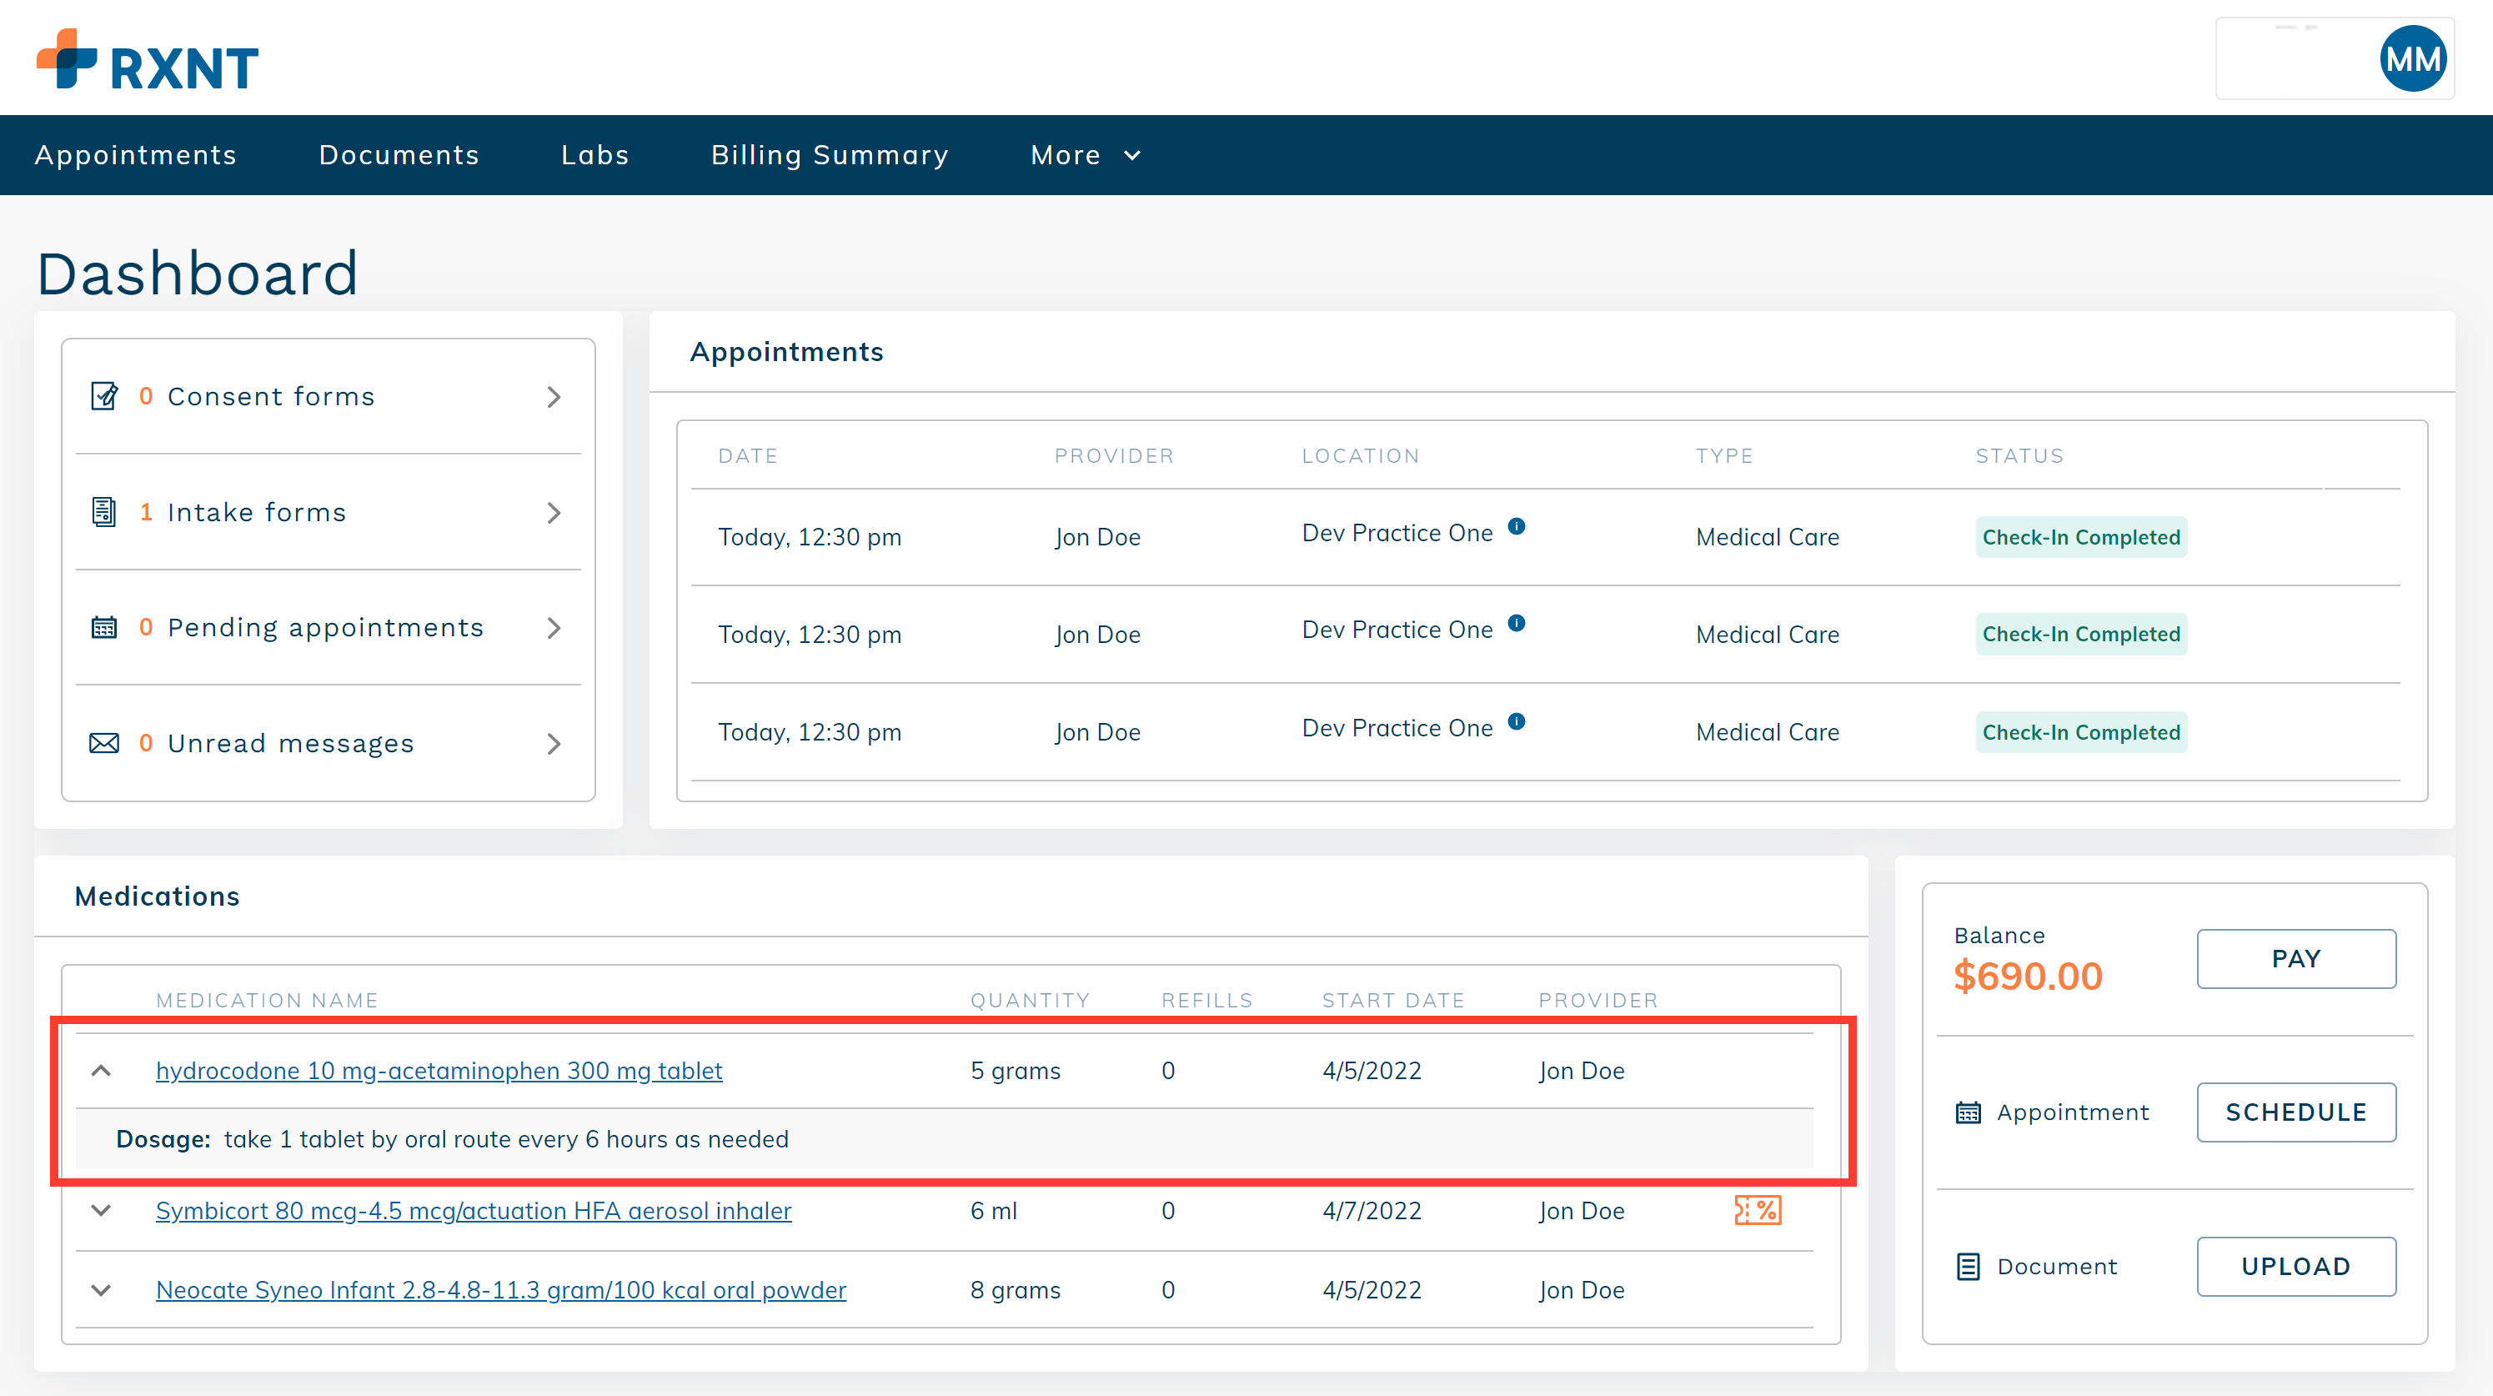This screenshot has width=2493, height=1396.
Task: Click the appointments DATE column header
Action: point(748,456)
